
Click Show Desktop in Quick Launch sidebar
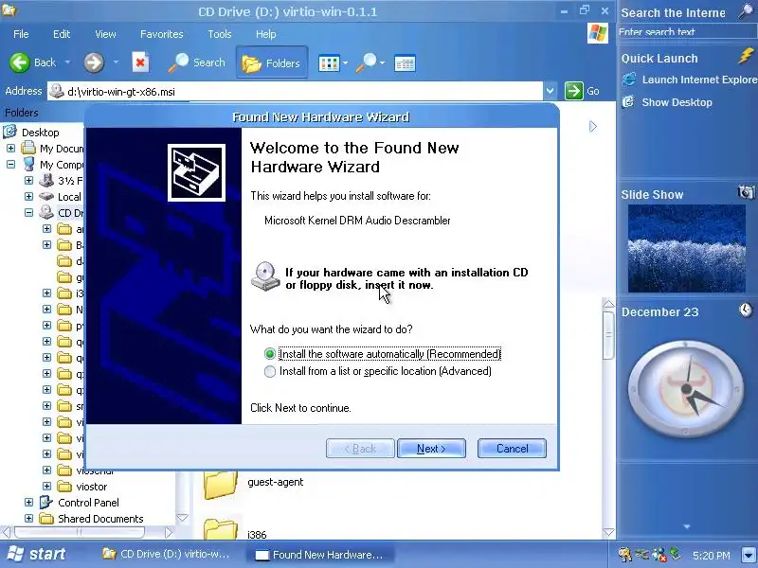click(677, 102)
